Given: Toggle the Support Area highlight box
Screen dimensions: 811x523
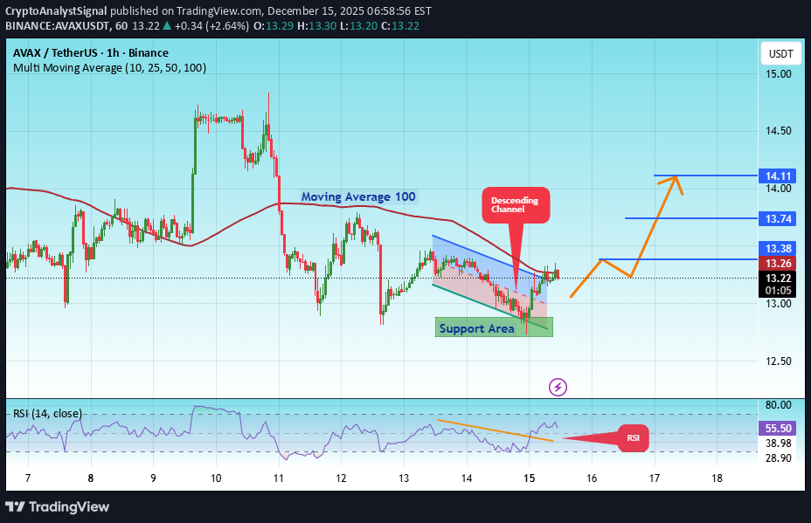Looking at the screenshot, I should click(x=476, y=328).
